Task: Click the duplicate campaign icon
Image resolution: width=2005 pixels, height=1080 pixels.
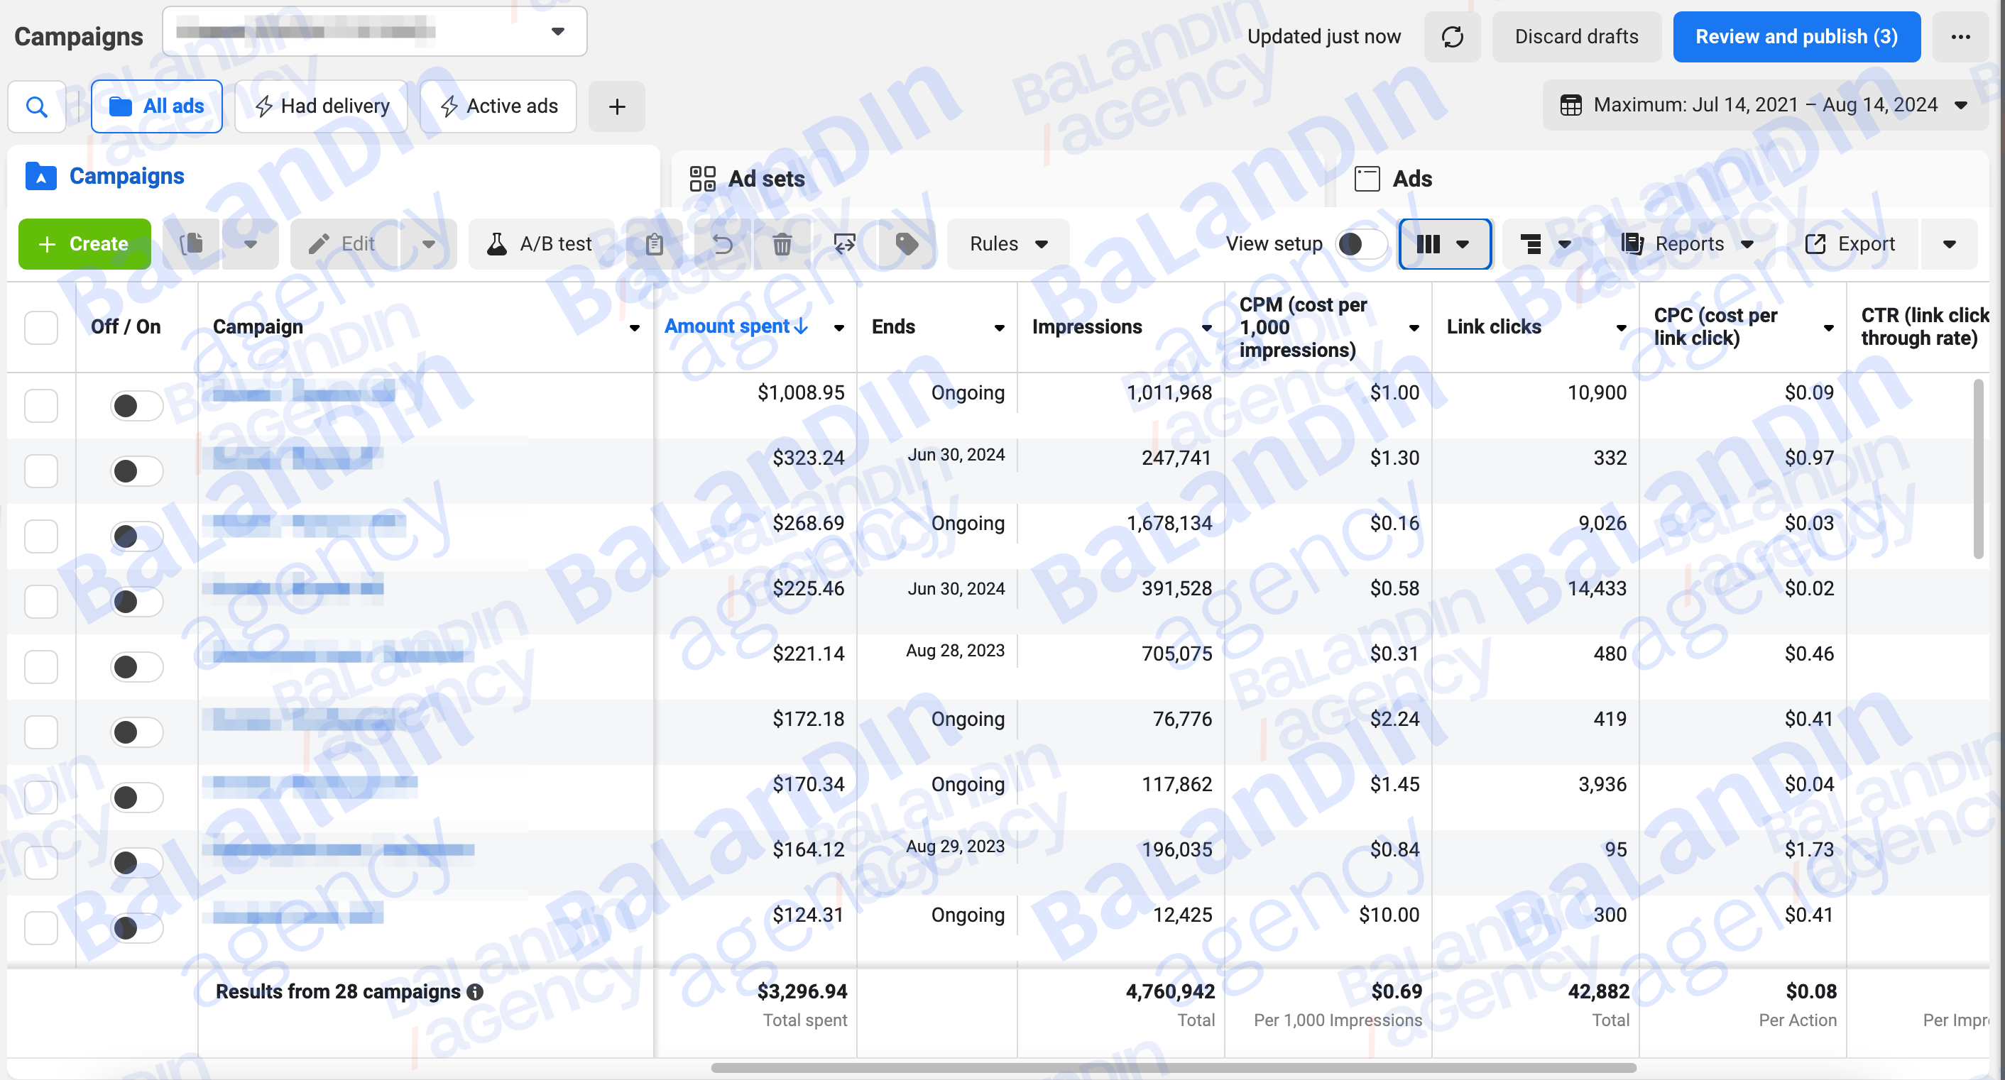Action: point(192,243)
